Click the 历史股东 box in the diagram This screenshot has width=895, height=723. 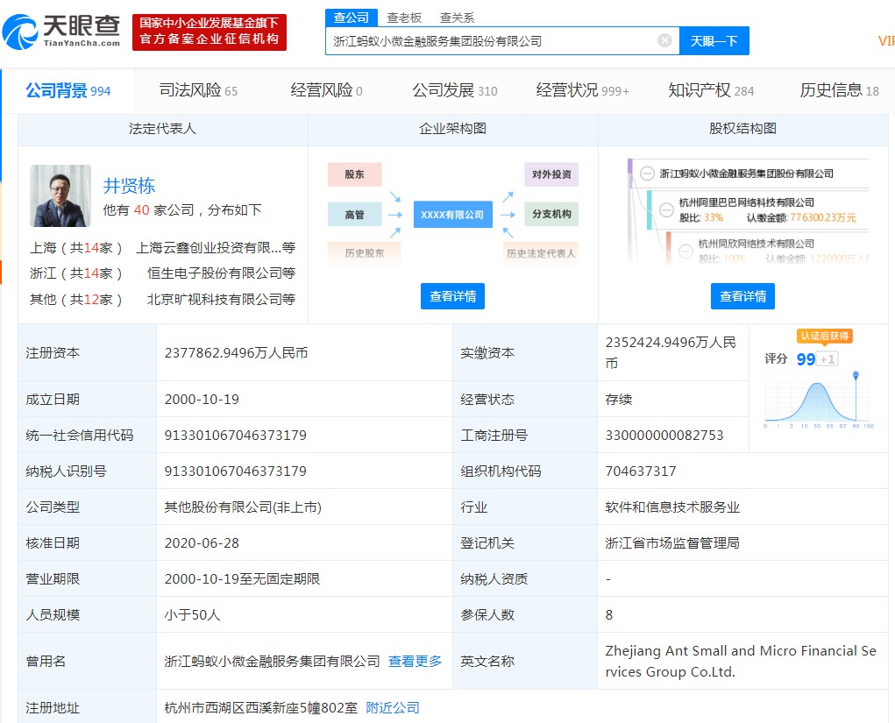point(364,252)
